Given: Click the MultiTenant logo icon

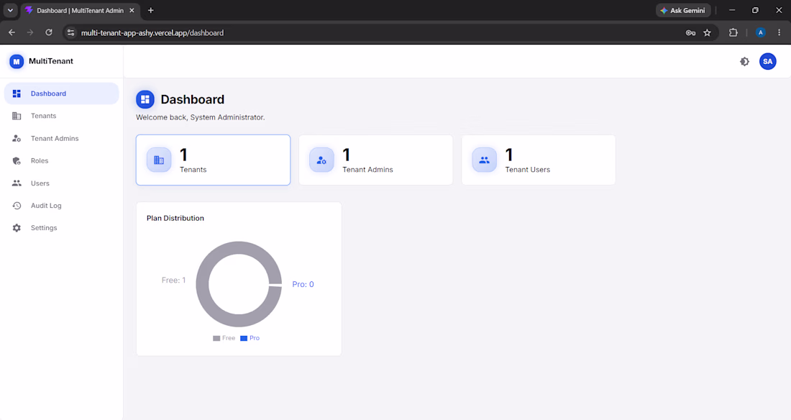Looking at the screenshot, I should (x=16, y=62).
